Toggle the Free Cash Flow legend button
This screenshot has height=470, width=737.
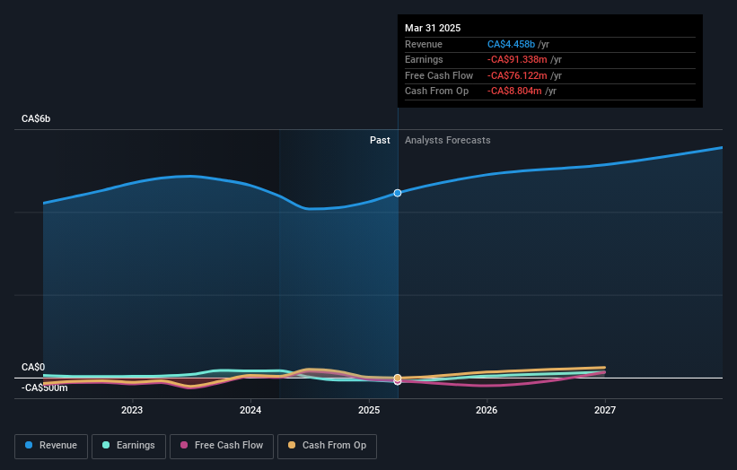click(x=222, y=446)
